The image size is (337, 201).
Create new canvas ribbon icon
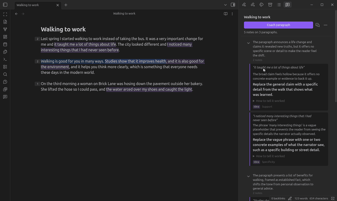tap(5, 37)
